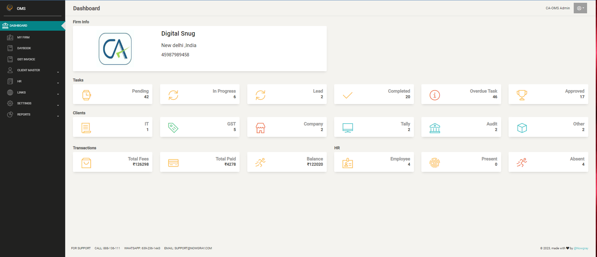The height and width of the screenshot is (257, 597).
Task: Click the Total Fees bag icon
Action: click(x=86, y=163)
